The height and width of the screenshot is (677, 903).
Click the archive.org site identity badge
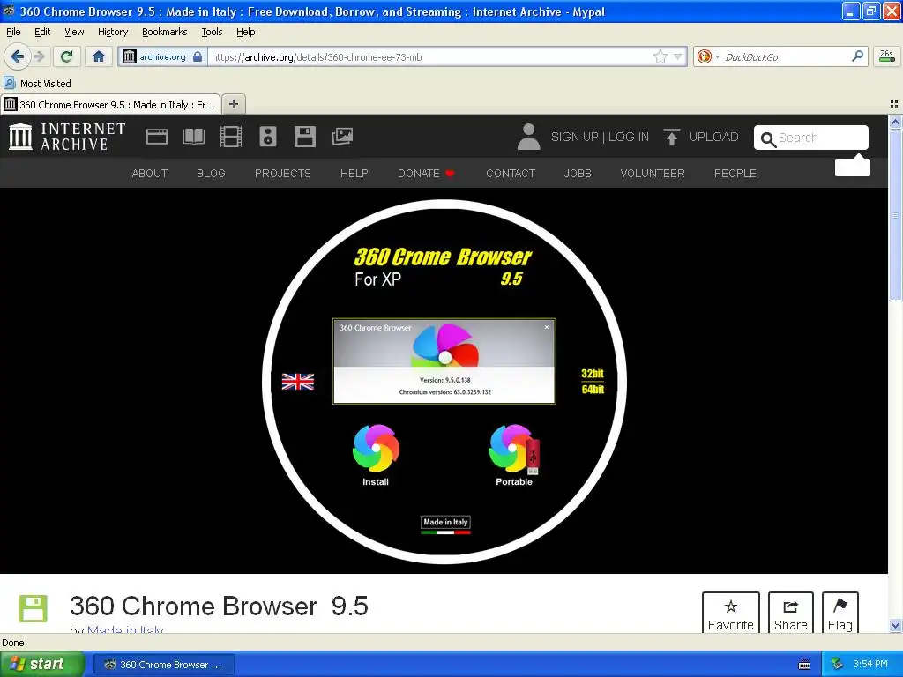[x=163, y=57]
